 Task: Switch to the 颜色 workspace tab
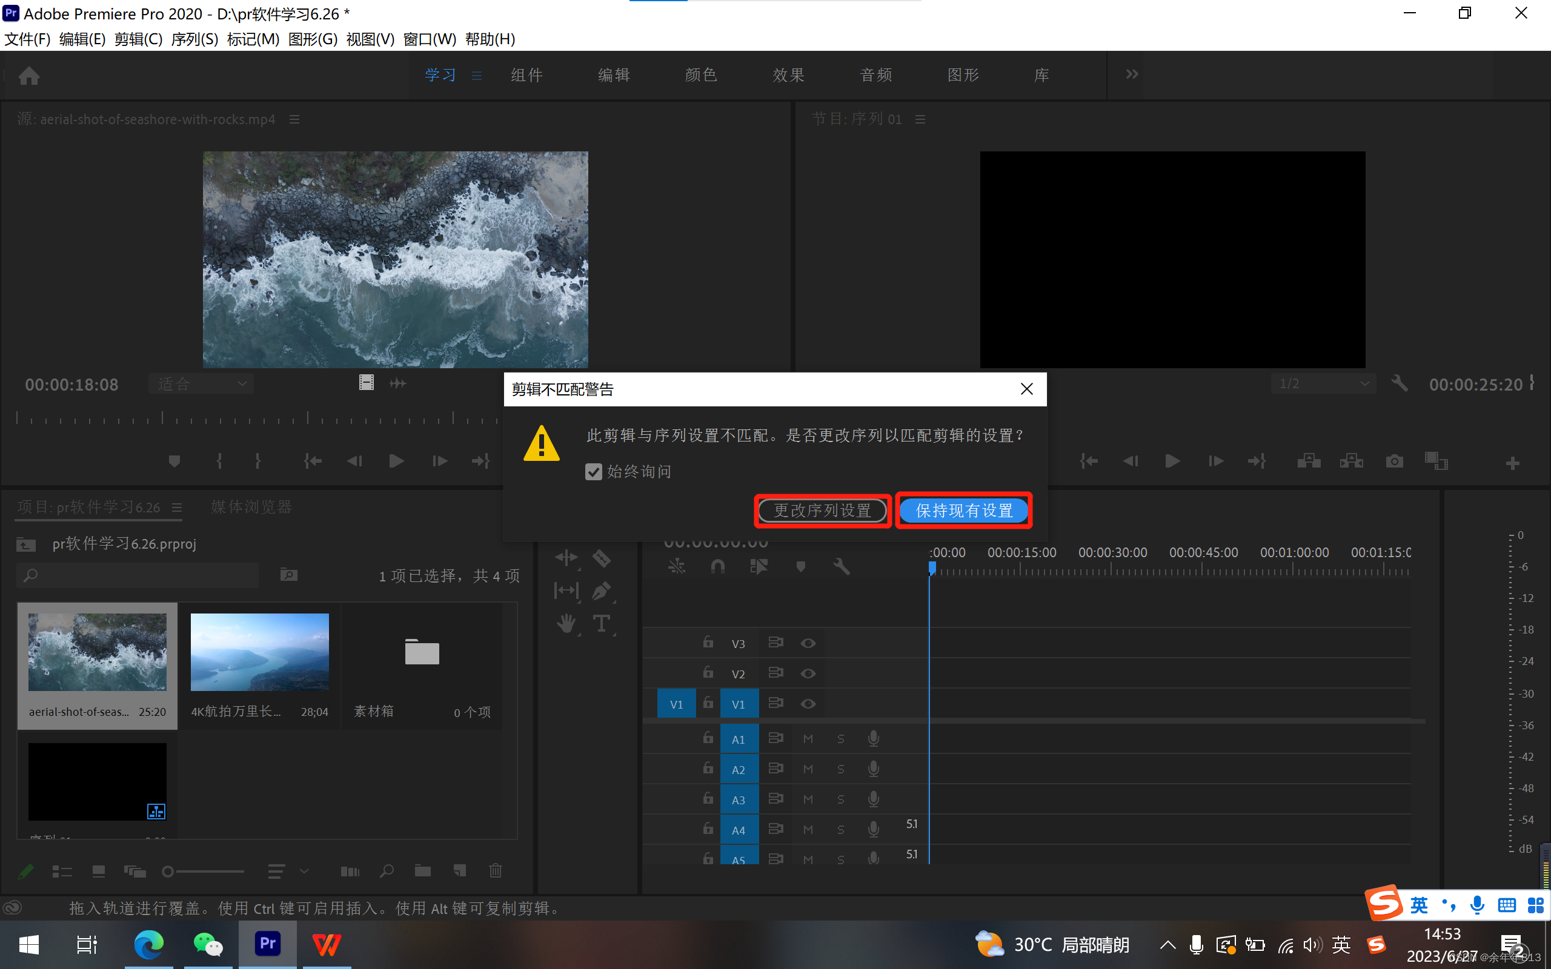click(x=700, y=75)
